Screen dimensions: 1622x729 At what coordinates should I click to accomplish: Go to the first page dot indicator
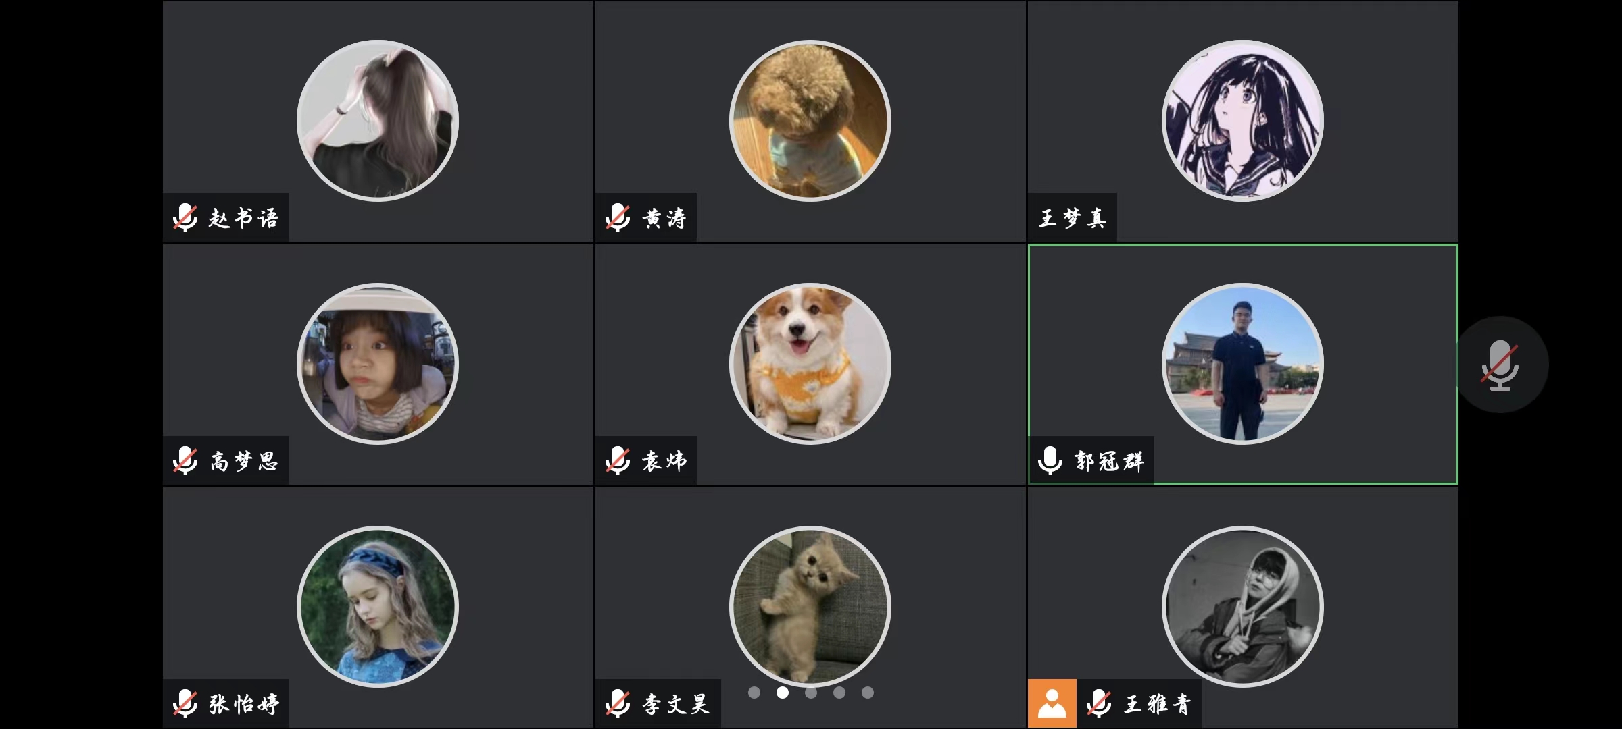pyautogui.click(x=754, y=693)
